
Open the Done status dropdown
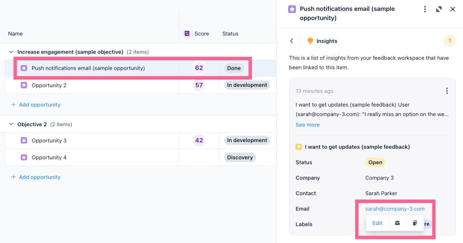[234, 68]
